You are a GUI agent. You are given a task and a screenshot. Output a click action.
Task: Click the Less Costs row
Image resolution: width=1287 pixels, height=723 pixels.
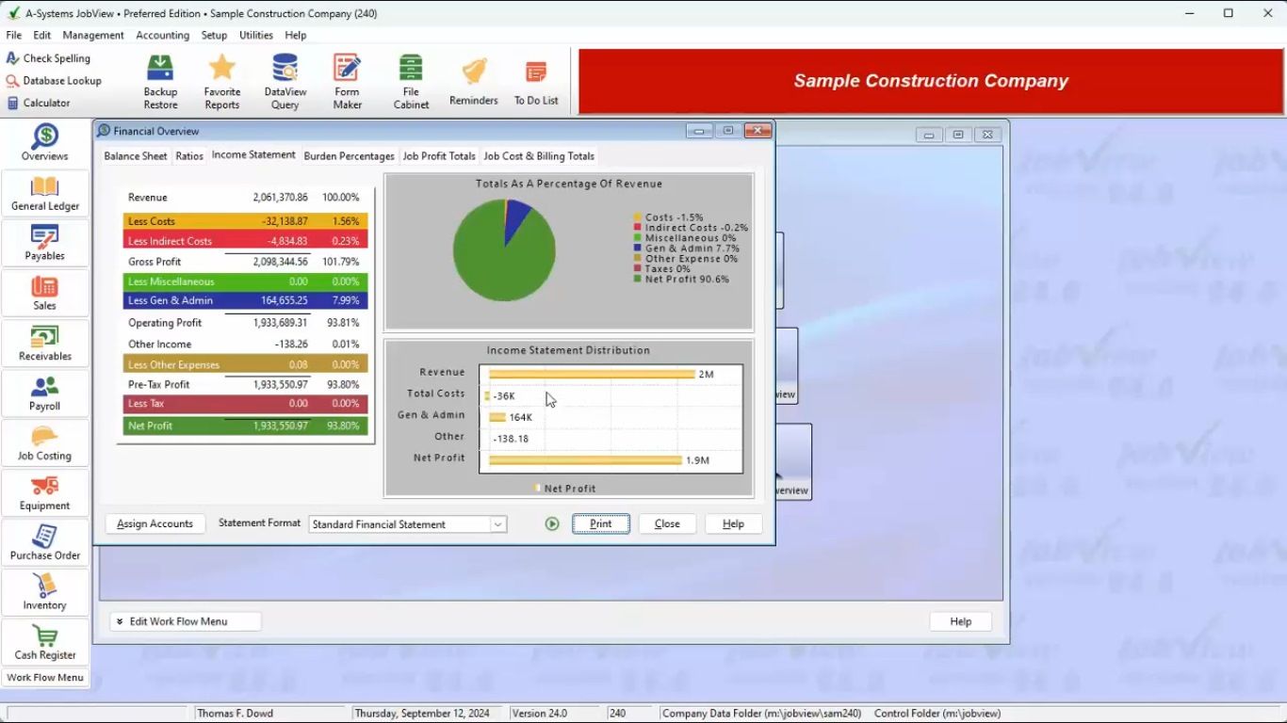[x=245, y=221]
